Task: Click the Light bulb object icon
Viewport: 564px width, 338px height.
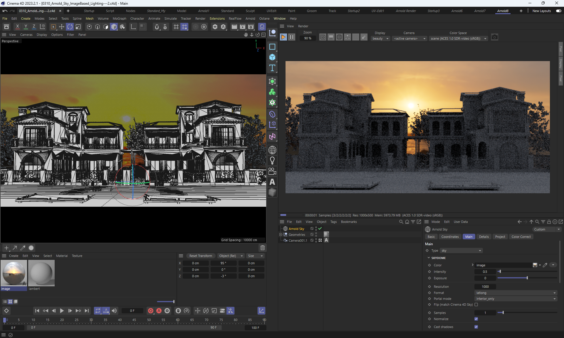Action: point(272,161)
